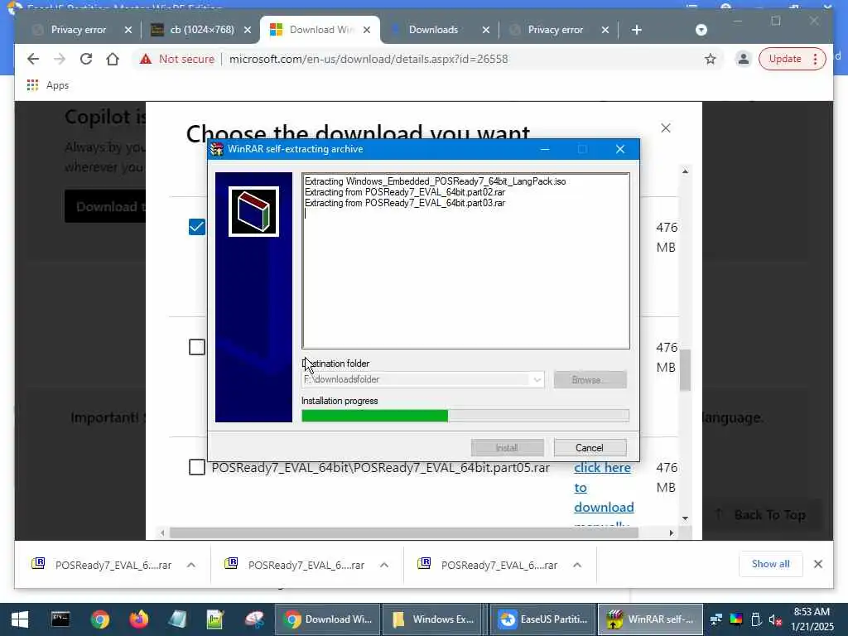The width and height of the screenshot is (848, 636).
Task: Launch Google Chrome pinned taskbar icon
Action: coord(100,619)
